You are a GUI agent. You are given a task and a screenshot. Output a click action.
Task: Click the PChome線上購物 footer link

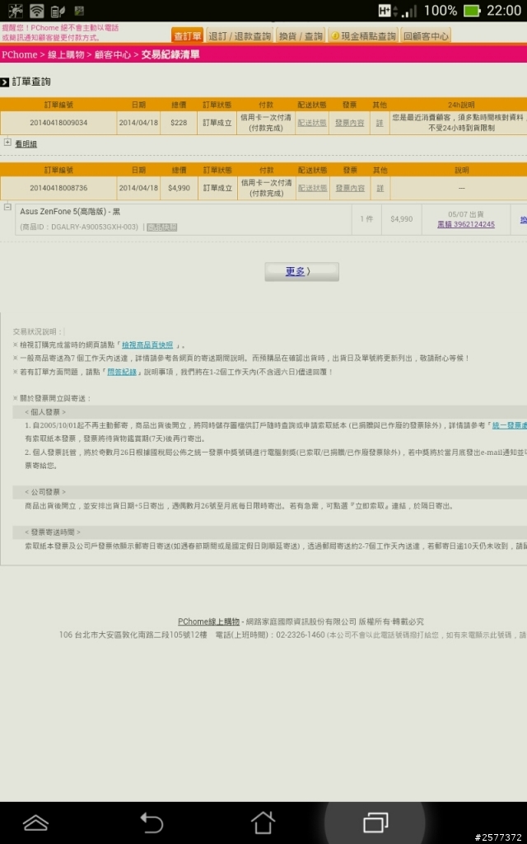pos(208,621)
